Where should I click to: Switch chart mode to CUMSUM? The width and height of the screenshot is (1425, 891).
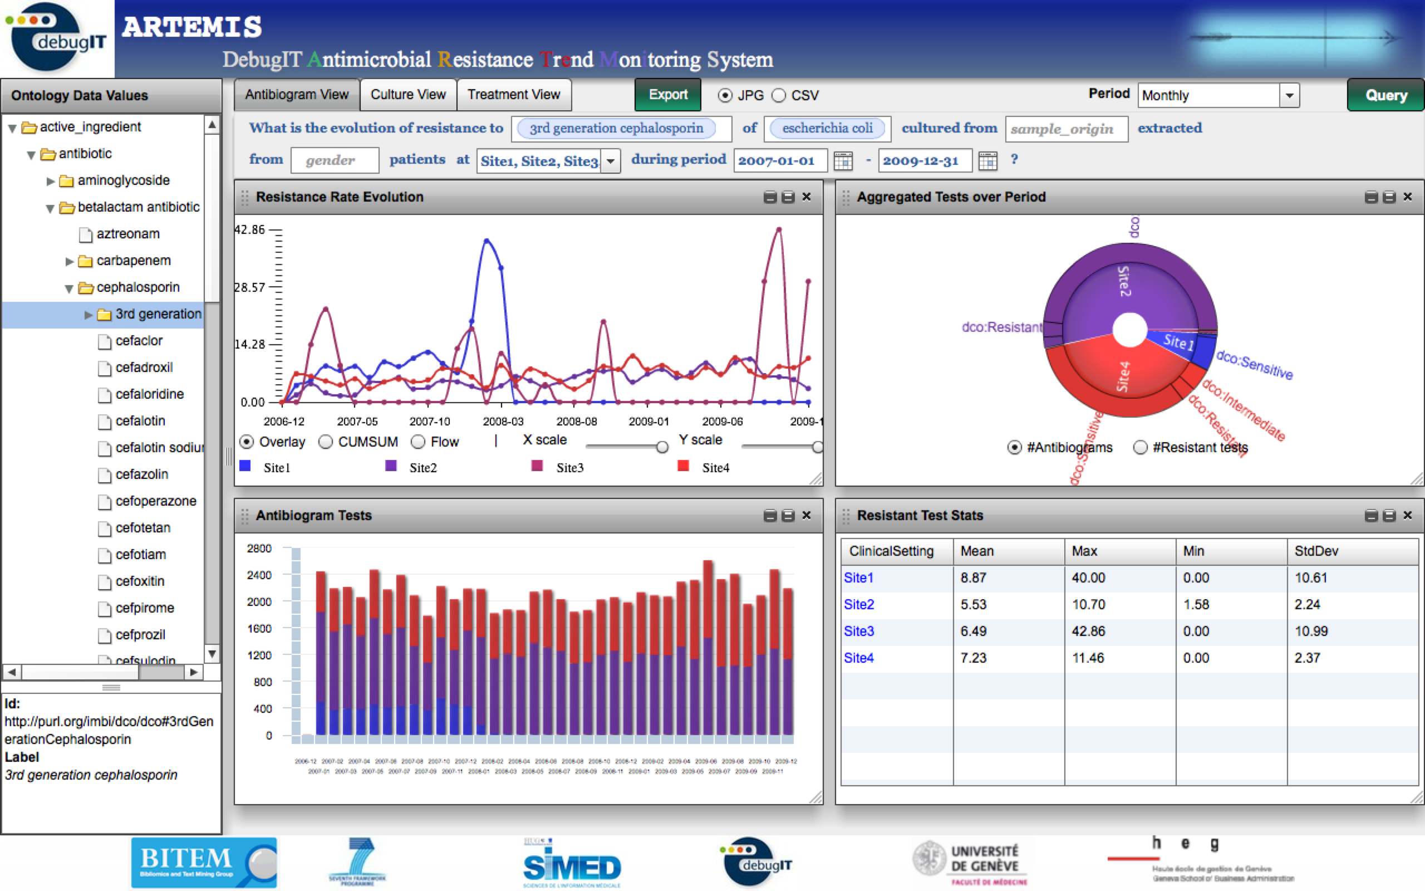[x=326, y=442]
